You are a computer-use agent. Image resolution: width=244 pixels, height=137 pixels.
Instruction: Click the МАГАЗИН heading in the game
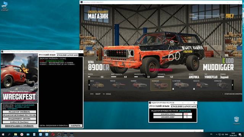tap(98, 16)
